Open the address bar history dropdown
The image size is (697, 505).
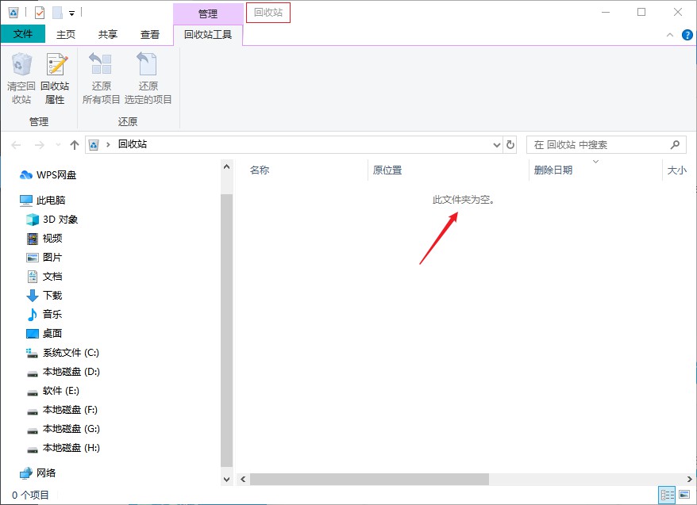(x=498, y=144)
